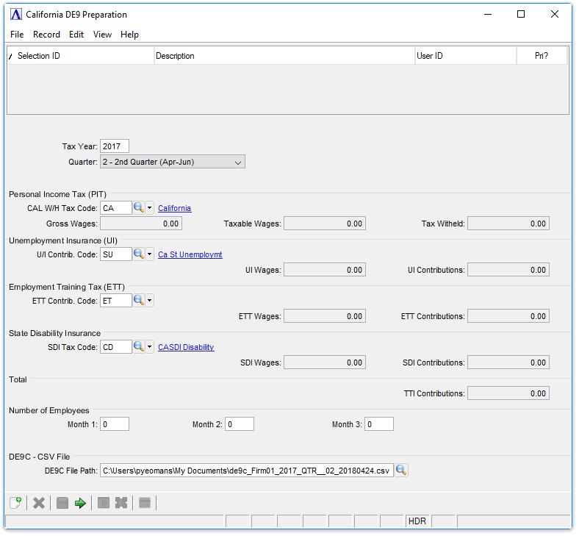Open lookup for ETT Contrib. Code
This screenshot has height=536, width=579.
(x=139, y=301)
